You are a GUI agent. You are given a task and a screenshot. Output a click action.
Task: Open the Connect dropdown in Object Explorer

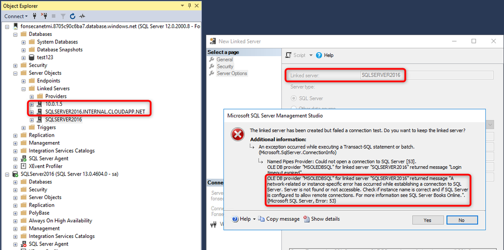(16, 16)
